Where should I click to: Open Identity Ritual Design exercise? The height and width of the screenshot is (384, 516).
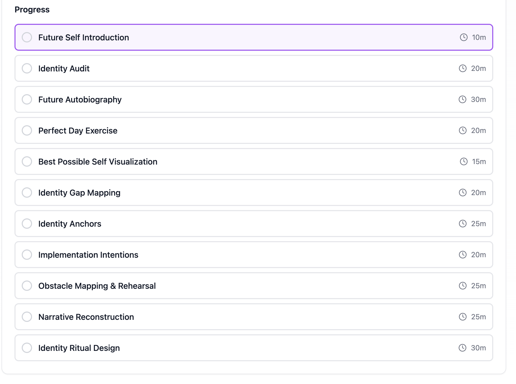tap(79, 348)
